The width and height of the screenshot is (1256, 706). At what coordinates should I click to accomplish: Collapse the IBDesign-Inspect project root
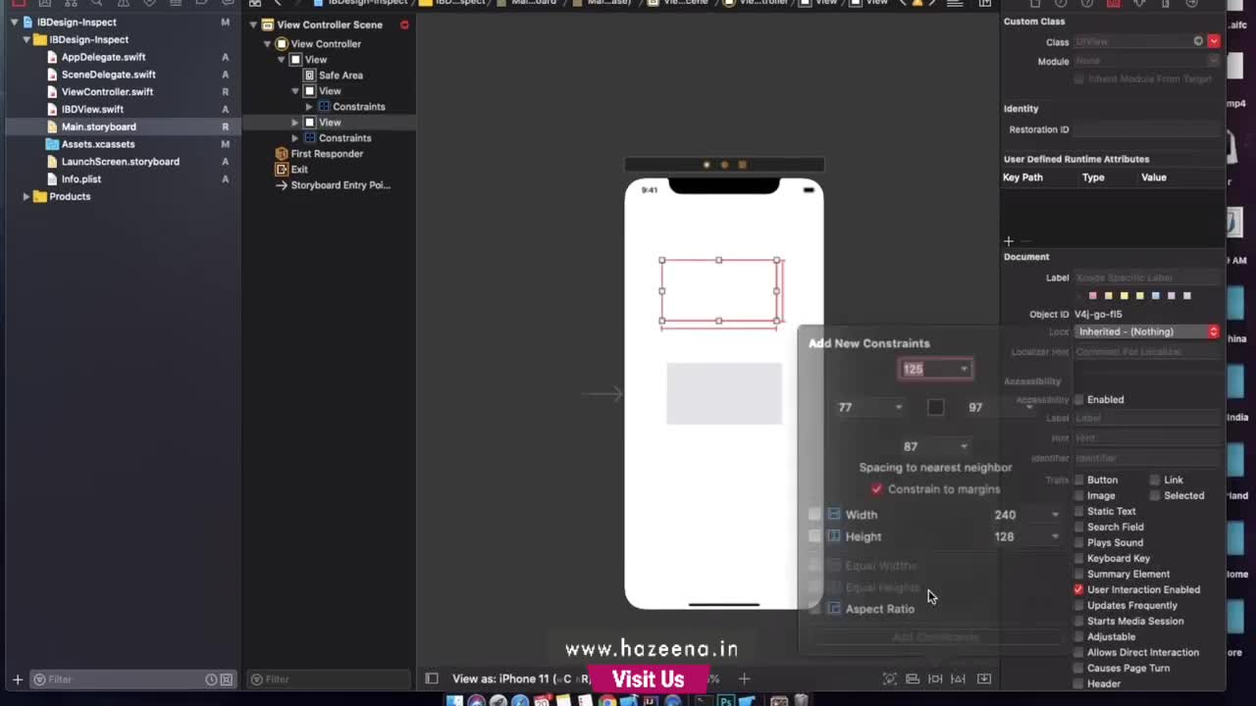click(x=14, y=23)
